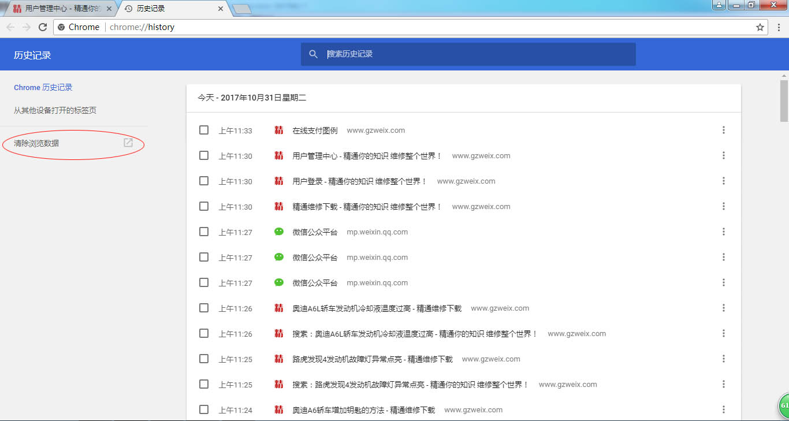This screenshot has height=421, width=789.
Task: Open the 用户管理中心 history link
Action: pos(367,156)
